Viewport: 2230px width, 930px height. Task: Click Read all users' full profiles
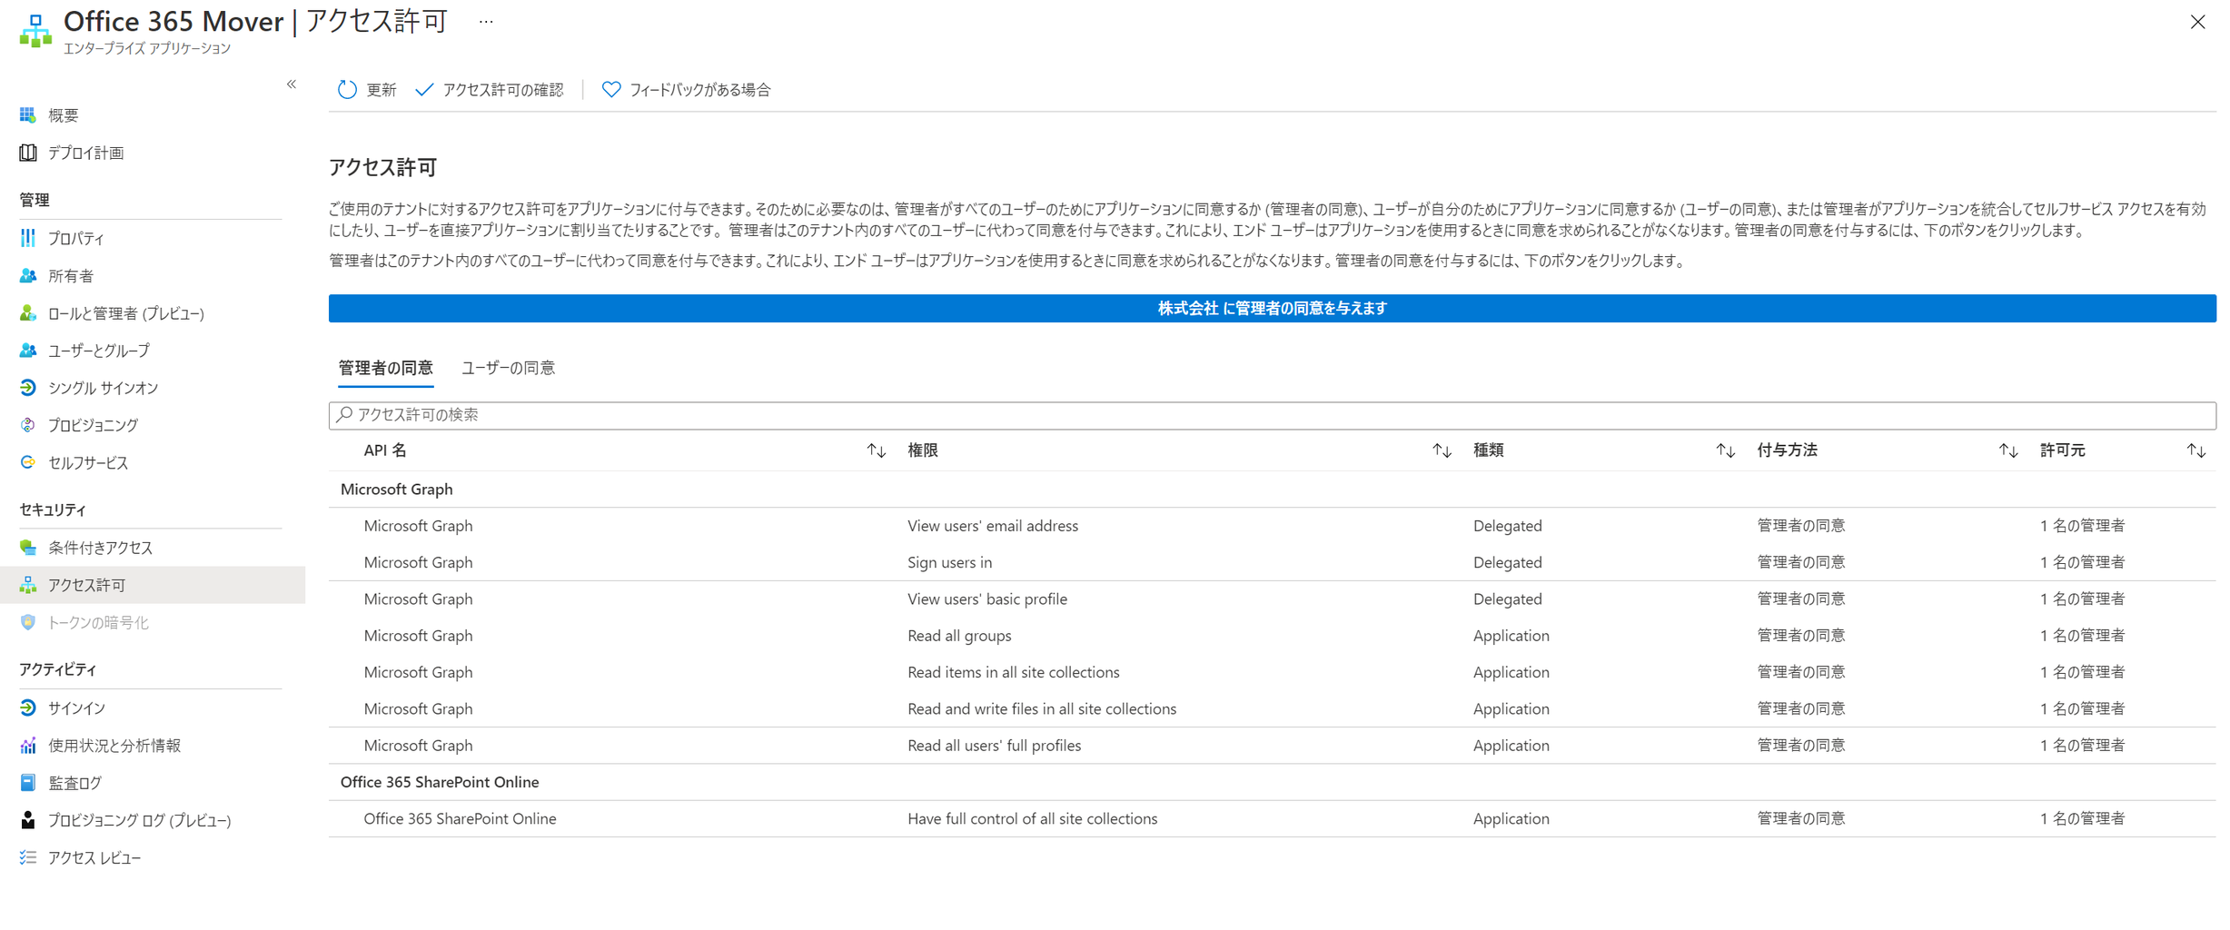point(995,746)
